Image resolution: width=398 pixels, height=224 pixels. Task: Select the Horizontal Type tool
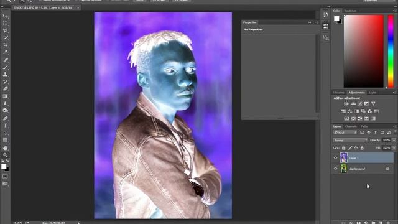click(6, 126)
